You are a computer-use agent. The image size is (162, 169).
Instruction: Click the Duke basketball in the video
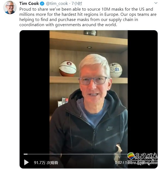[x=116, y=70]
